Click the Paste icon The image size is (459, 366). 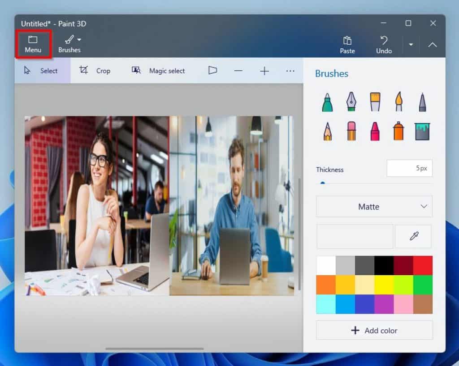click(x=347, y=41)
